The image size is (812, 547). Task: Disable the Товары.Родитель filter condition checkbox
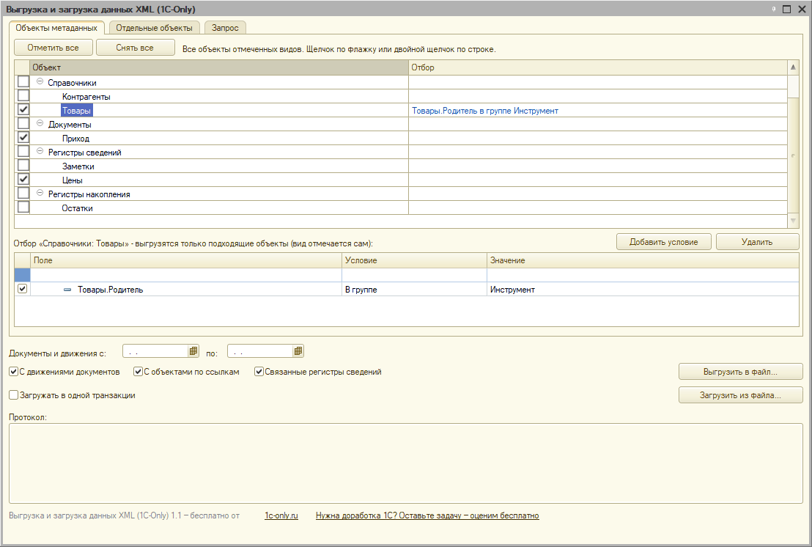tap(22, 289)
